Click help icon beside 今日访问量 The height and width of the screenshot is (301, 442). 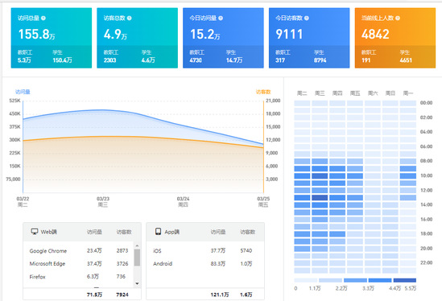221,18
